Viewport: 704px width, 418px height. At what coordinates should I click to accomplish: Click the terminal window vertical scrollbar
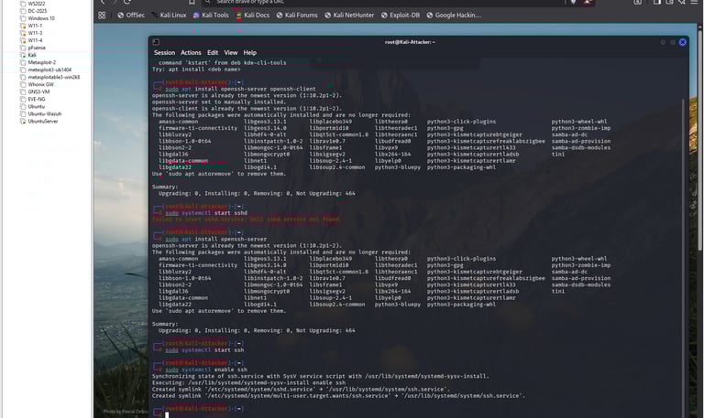tap(684, 255)
